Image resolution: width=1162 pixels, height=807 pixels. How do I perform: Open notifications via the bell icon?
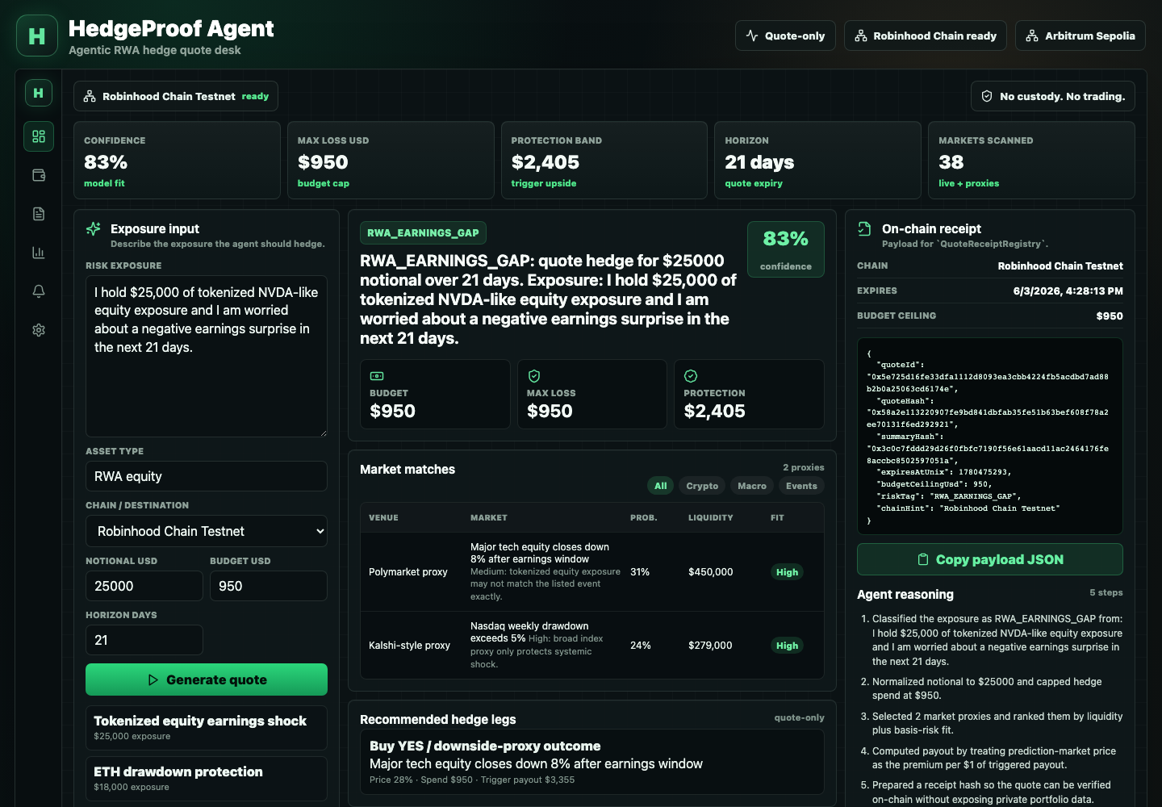[x=39, y=291]
